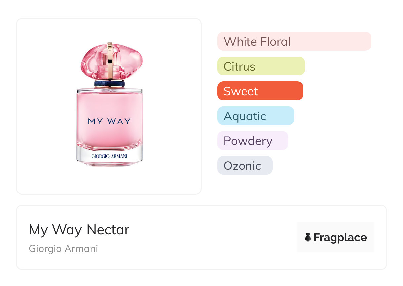Click the navy blue bottle collar ring

pyautogui.click(x=110, y=84)
